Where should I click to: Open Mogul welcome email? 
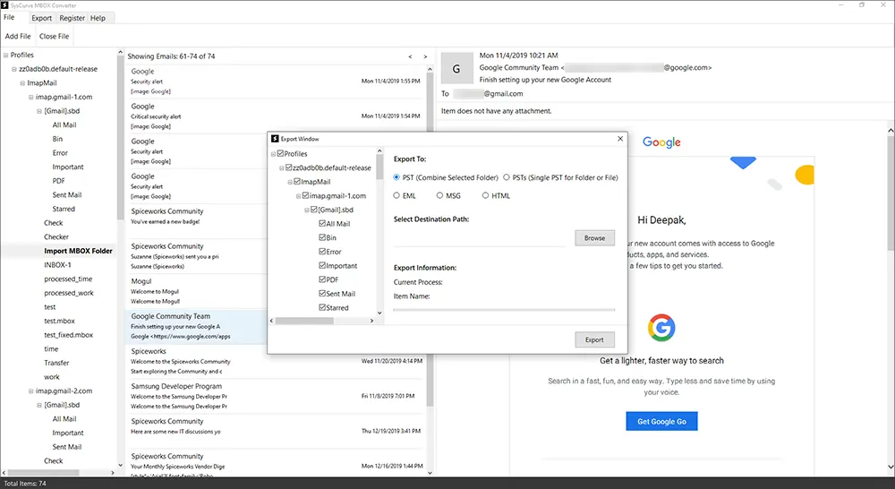197,291
